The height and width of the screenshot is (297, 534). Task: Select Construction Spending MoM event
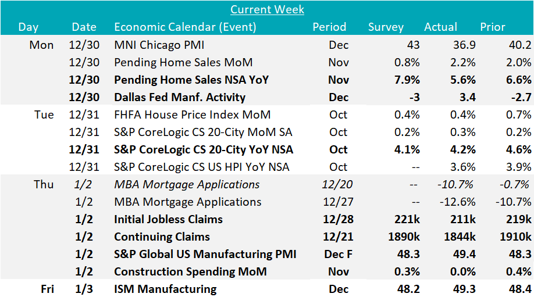(x=190, y=271)
